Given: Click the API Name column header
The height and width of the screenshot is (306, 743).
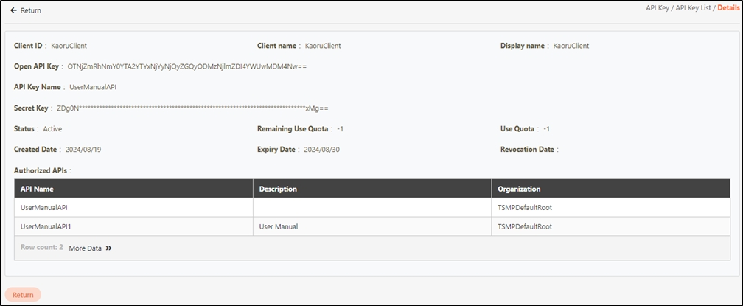Looking at the screenshot, I should 38,189.
